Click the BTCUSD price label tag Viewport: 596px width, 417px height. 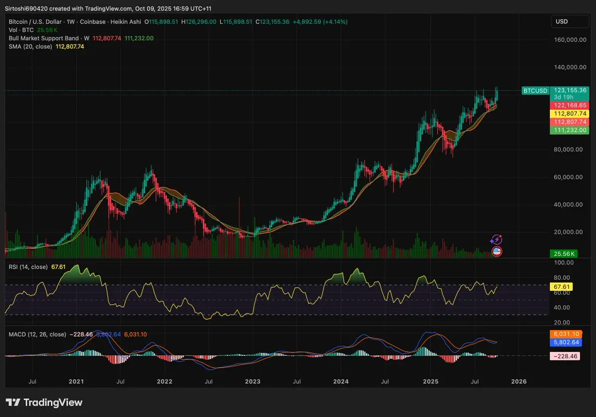tap(535, 90)
